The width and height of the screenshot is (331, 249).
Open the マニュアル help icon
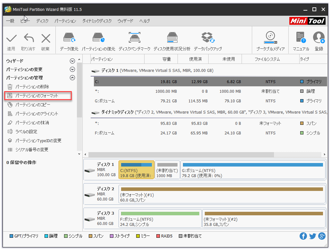(x=301, y=38)
